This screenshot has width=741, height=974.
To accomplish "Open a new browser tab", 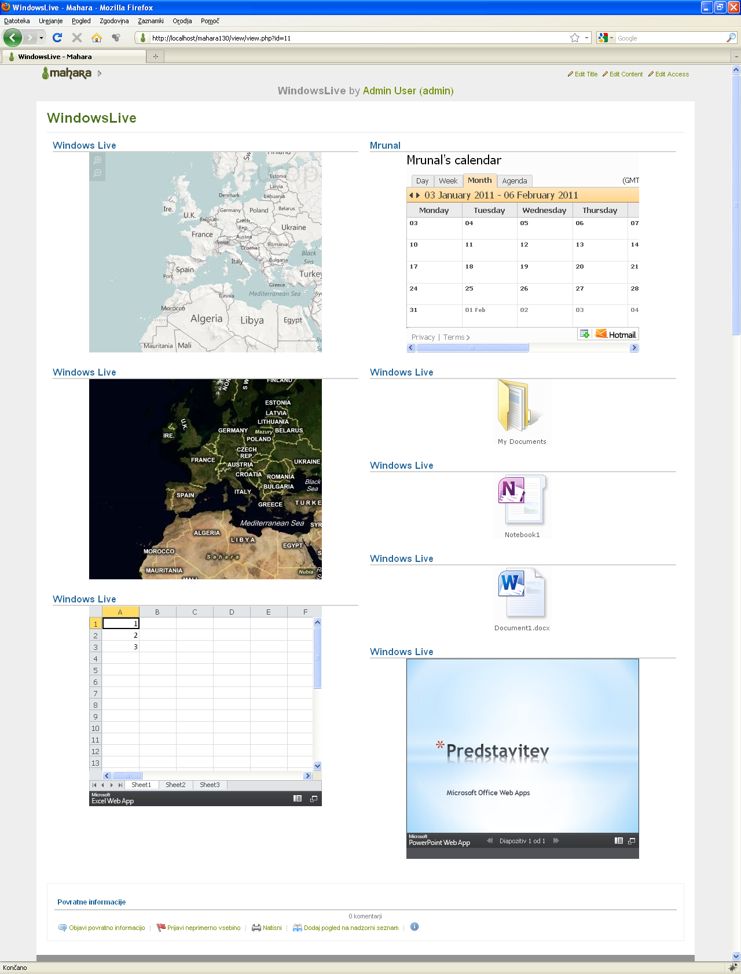I will (x=156, y=56).
